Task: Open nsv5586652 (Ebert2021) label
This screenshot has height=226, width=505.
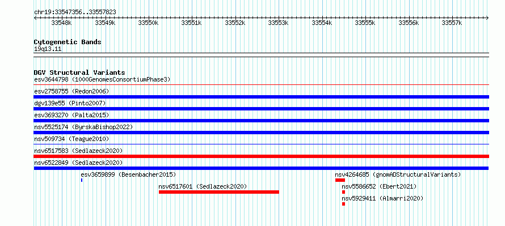Action: click(380, 186)
